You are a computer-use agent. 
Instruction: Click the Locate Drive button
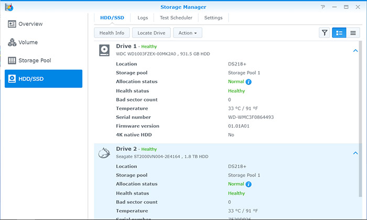point(151,33)
